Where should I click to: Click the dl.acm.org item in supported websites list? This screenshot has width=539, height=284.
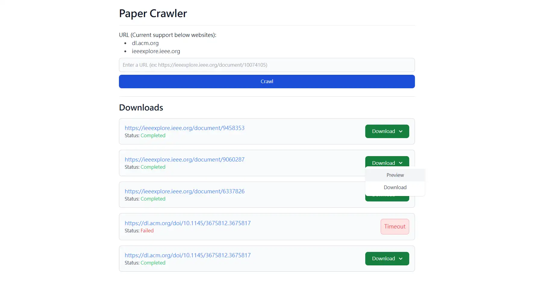(x=145, y=43)
